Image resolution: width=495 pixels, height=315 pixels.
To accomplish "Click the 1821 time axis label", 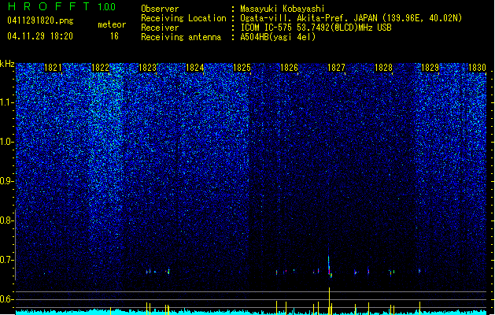I will click(53, 68).
